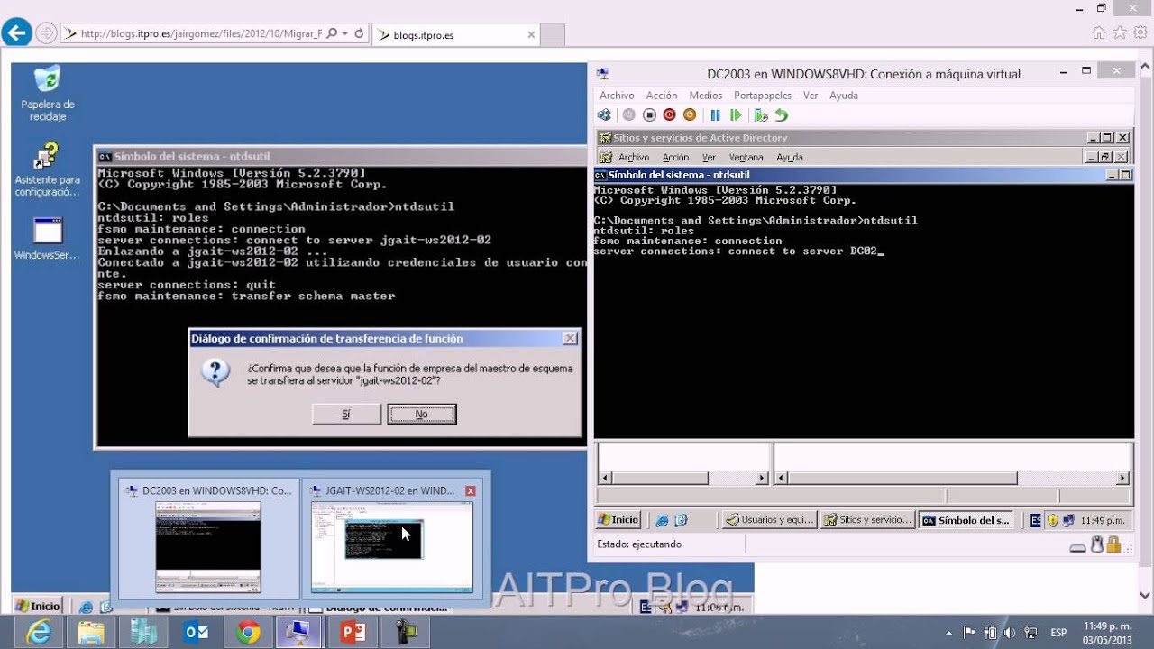The height and width of the screenshot is (649, 1154).
Task: Close the blogs.itpro.es tab
Action: pyautogui.click(x=531, y=35)
